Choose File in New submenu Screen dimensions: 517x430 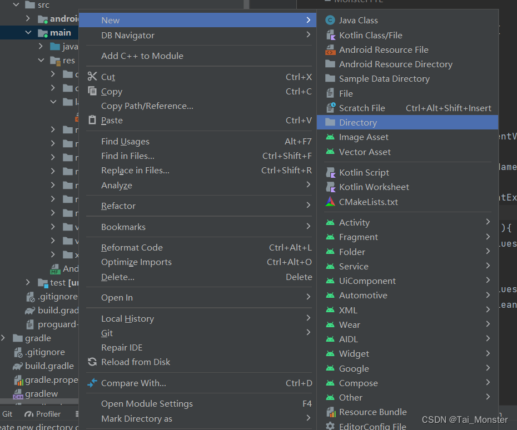coord(407,93)
